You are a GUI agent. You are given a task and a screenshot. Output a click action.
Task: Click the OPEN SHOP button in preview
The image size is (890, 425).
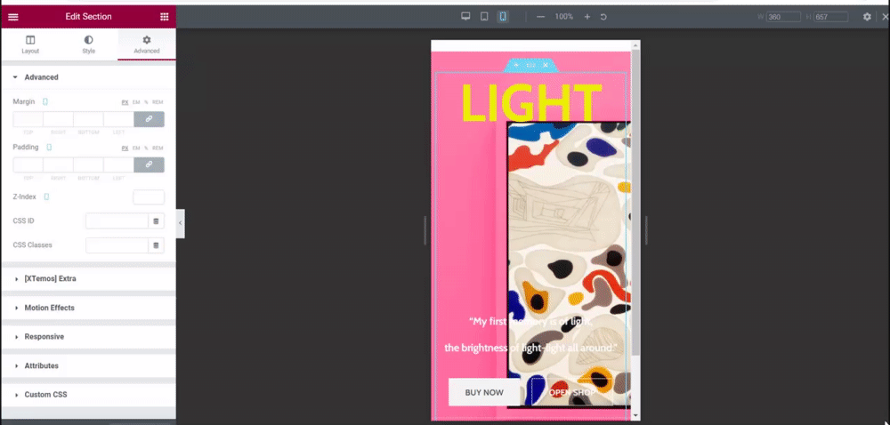(x=571, y=392)
